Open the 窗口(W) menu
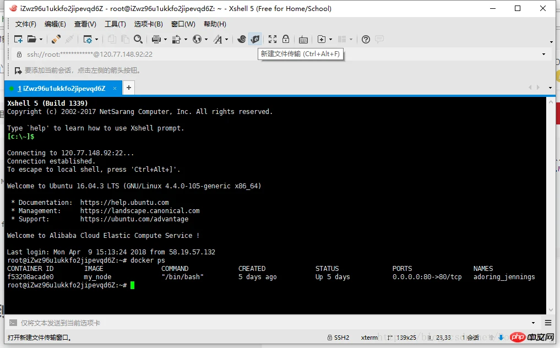The width and height of the screenshot is (560, 348). pyautogui.click(x=183, y=24)
